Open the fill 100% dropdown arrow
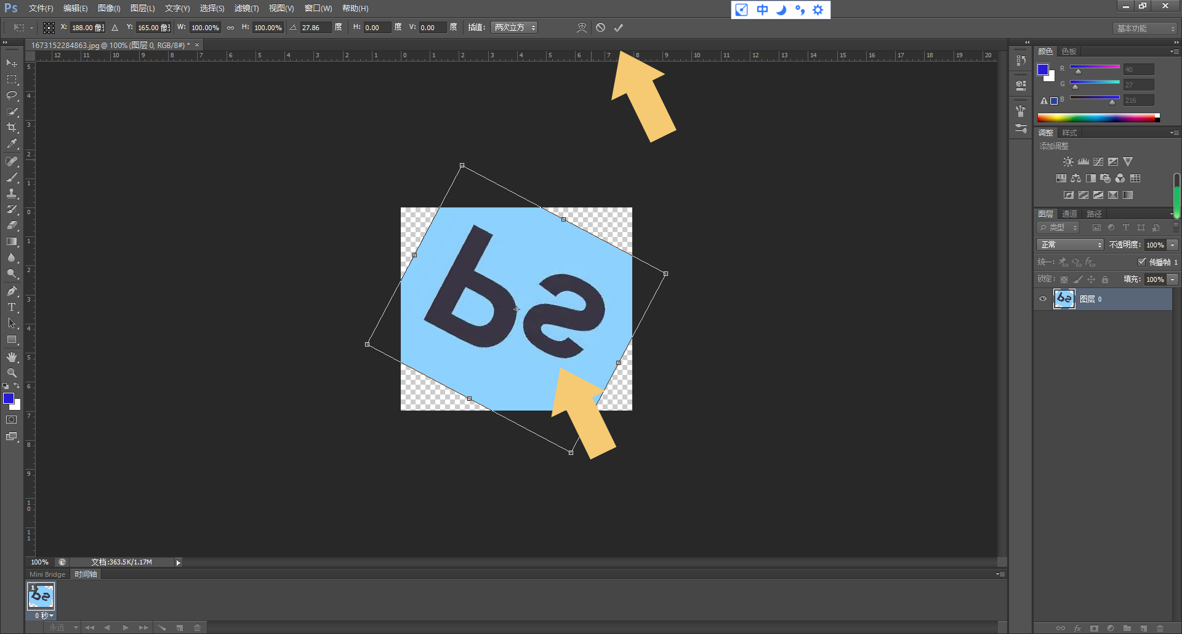The image size is (1182, 634). 1173,279
